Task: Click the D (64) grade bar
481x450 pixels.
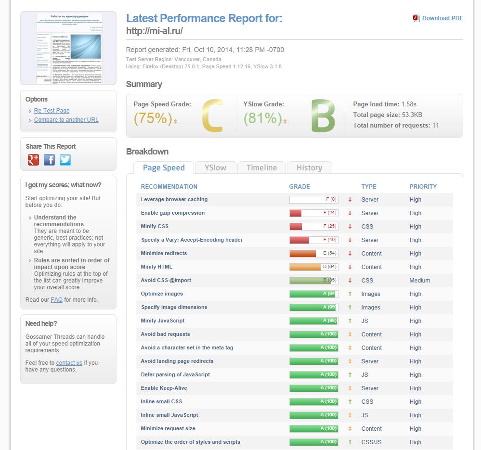Action: coord(314,267)
